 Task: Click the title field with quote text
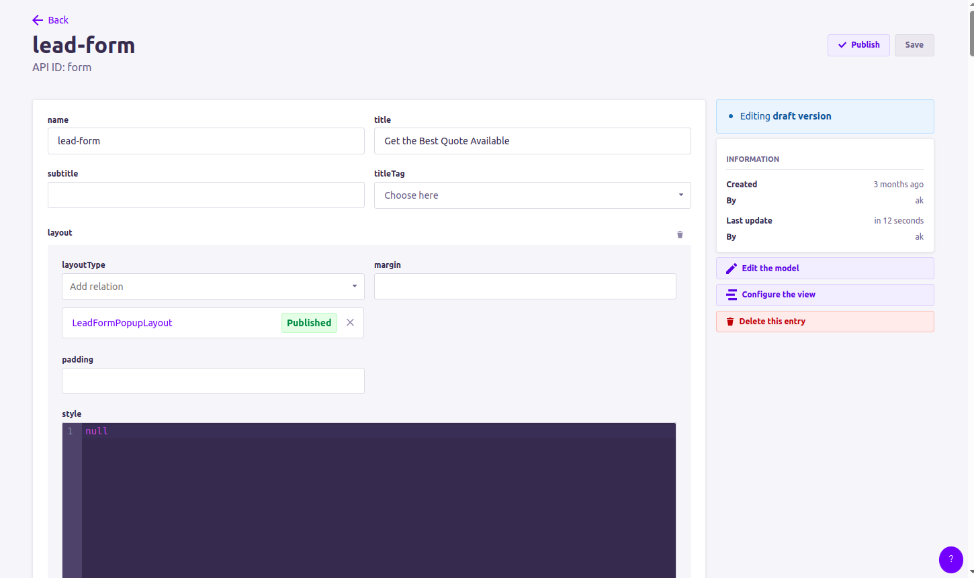pyautogui.click(x=532, y=141)
